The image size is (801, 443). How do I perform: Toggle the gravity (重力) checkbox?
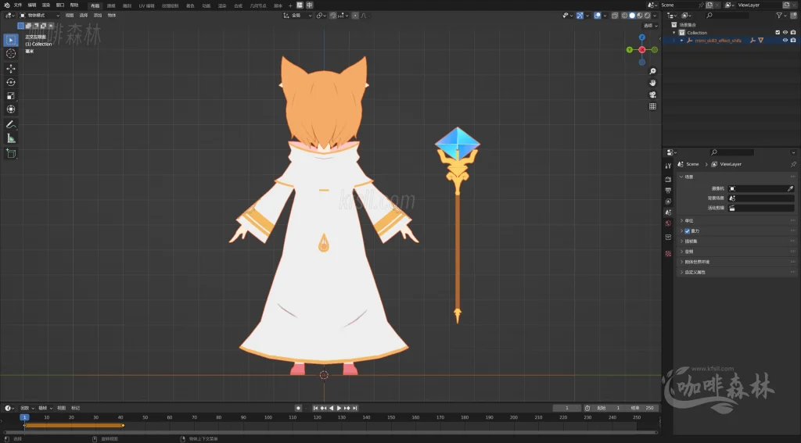point(687,231)
